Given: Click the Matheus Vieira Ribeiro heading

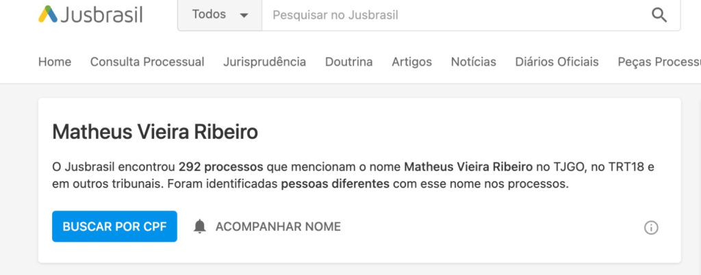Looking at the screenshot, I should pos(155,132).
